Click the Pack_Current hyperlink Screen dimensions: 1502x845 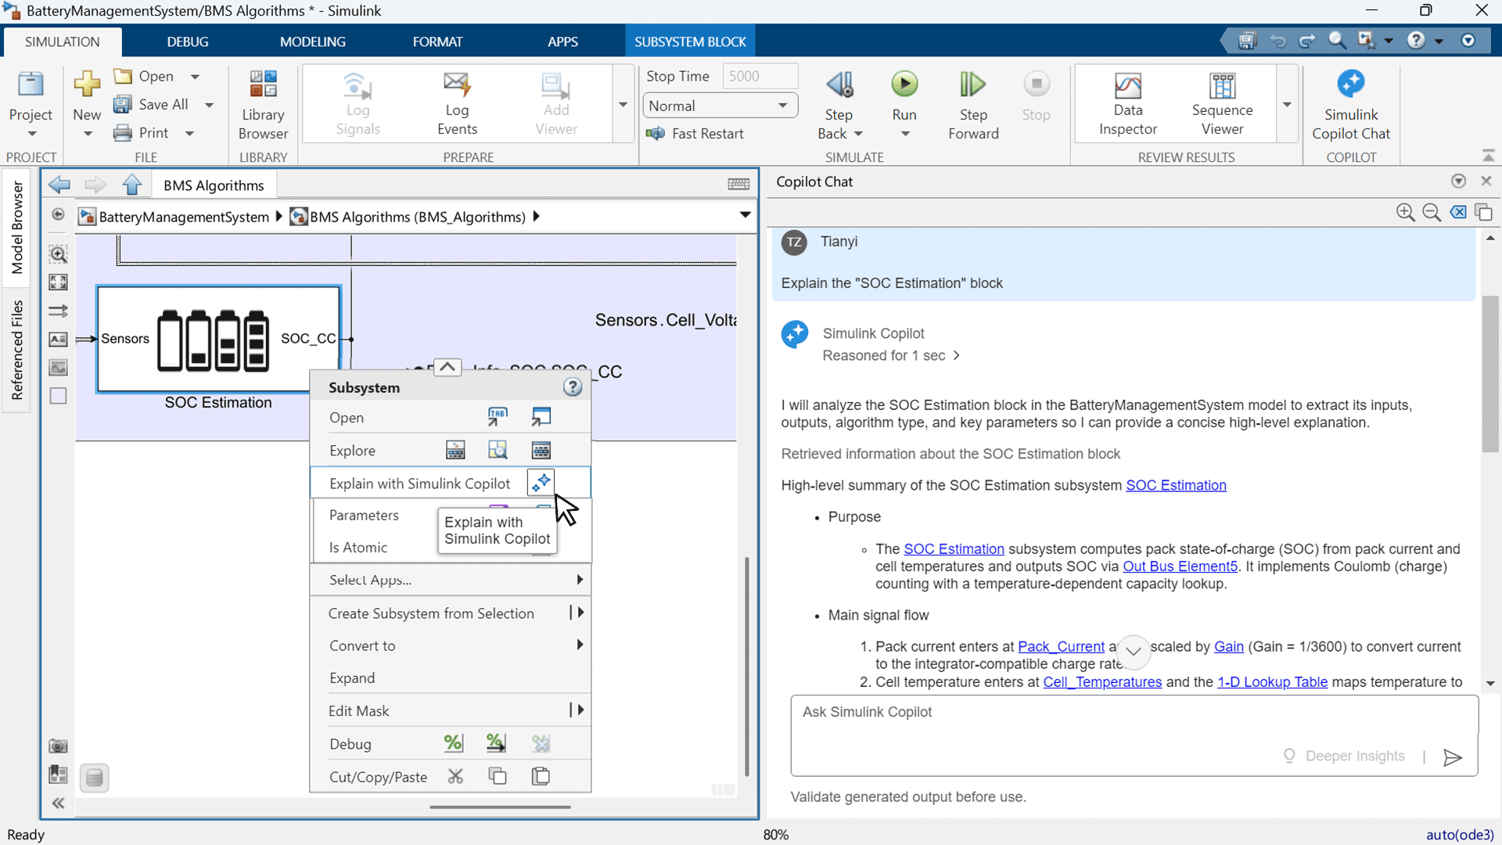(1061, 646)
